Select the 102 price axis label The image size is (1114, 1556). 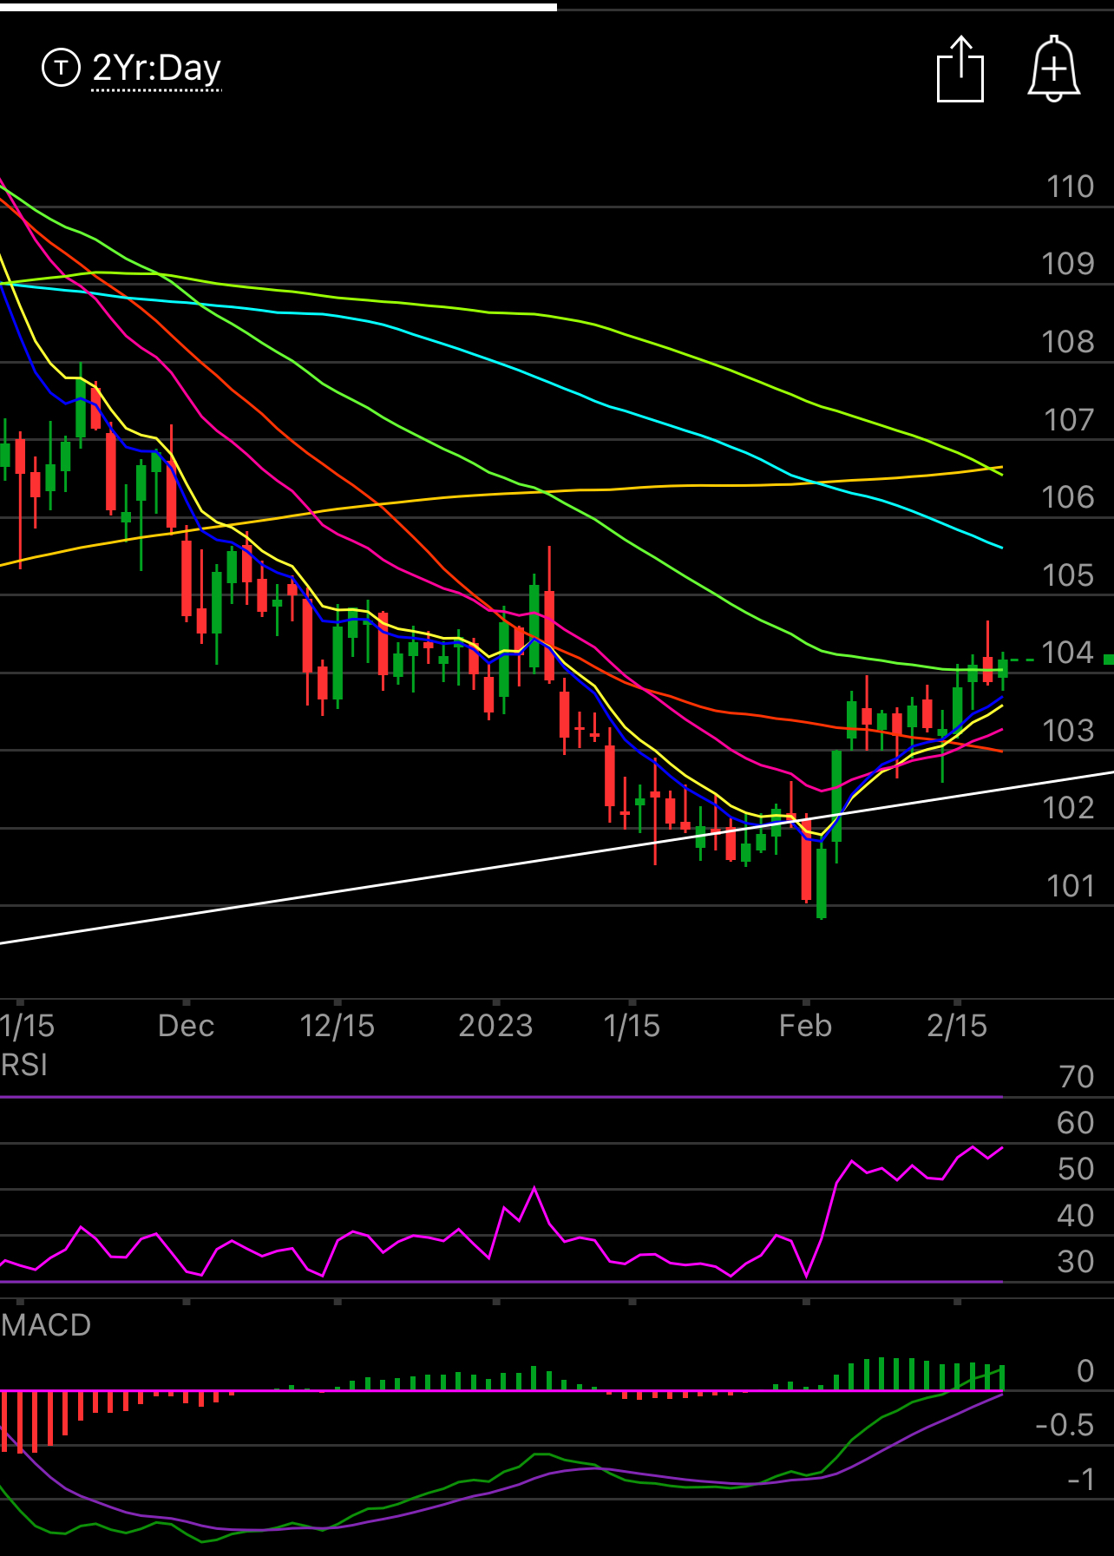click(x=1068, y=808)
